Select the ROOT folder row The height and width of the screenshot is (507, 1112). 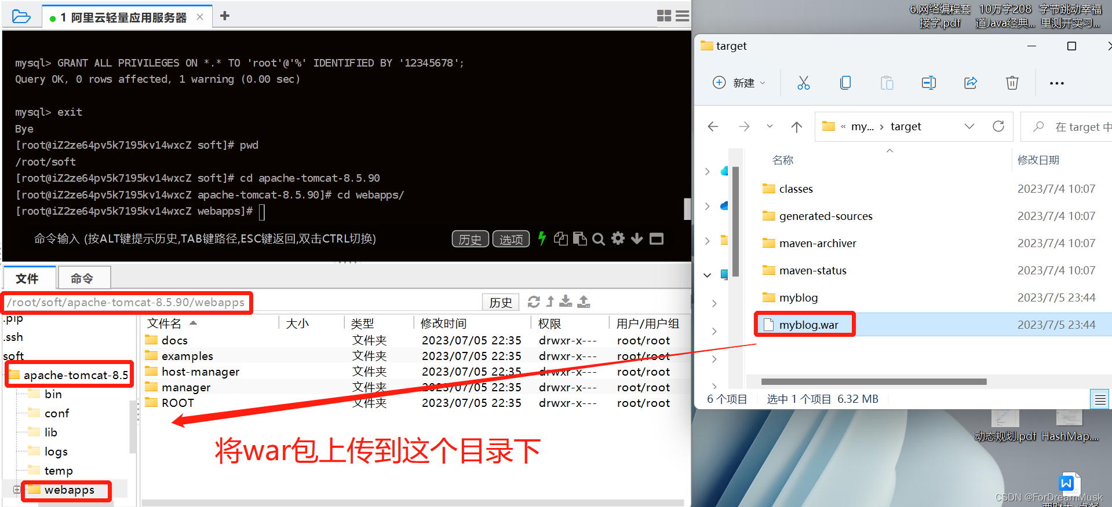(x=411, y=403)
